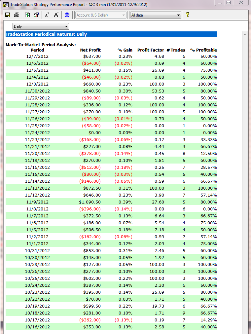Click the $1,090.50 net profit value
The width and height of the screenshot is (251, 334).
click(90, 202)
